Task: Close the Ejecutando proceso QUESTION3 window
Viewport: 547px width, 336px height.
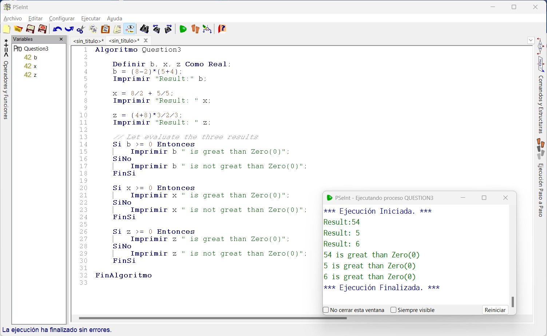Action: click(506, 198)
